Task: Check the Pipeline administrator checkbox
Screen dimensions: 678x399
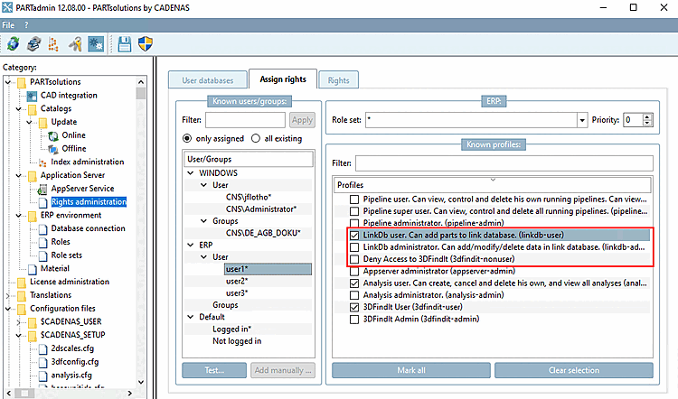Action: point(354,223)
